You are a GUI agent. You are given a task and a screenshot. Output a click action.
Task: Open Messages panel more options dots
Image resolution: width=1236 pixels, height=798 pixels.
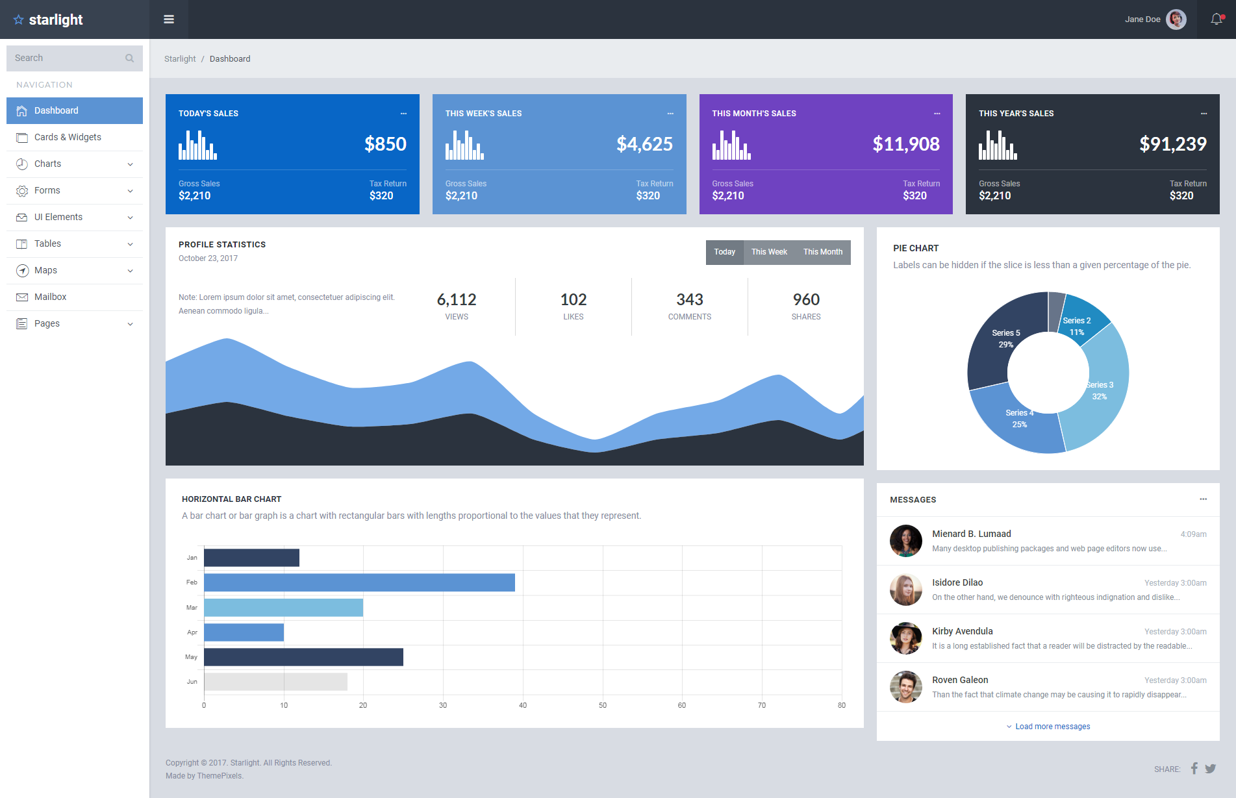[1204, 499]
